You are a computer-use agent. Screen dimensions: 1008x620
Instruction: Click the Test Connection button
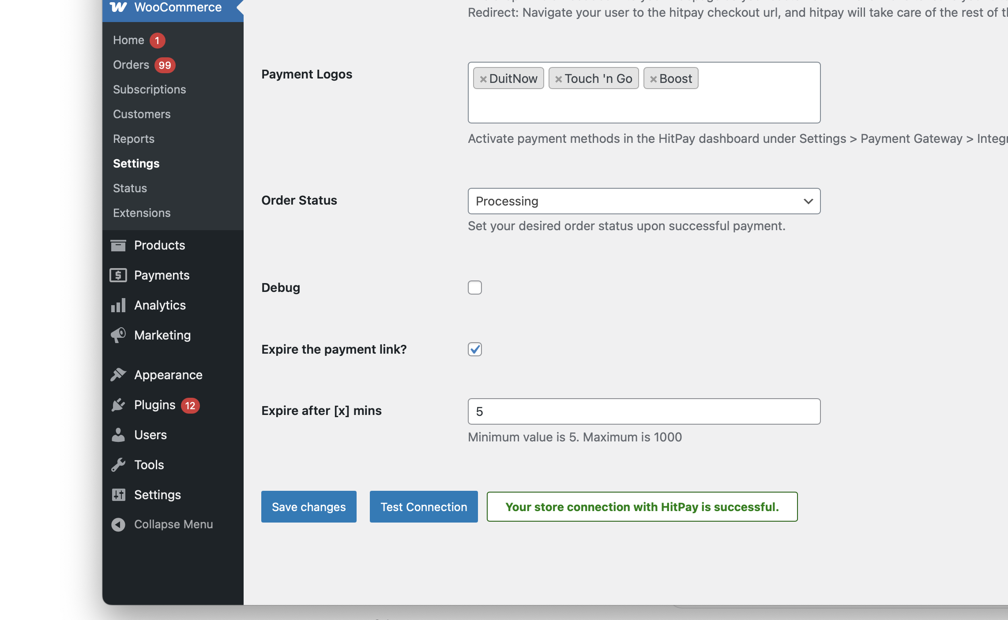coord(424,507)
